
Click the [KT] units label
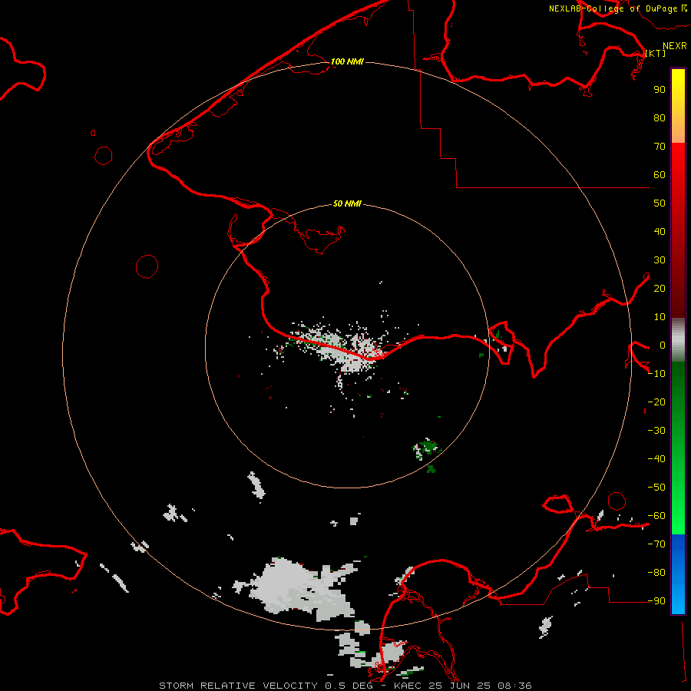656,53
